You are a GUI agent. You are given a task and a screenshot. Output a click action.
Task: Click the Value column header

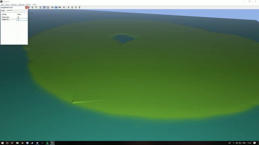[19, 14]
